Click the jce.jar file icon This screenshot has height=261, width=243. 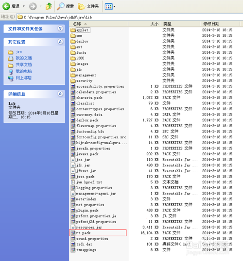[x=73, y=160]
